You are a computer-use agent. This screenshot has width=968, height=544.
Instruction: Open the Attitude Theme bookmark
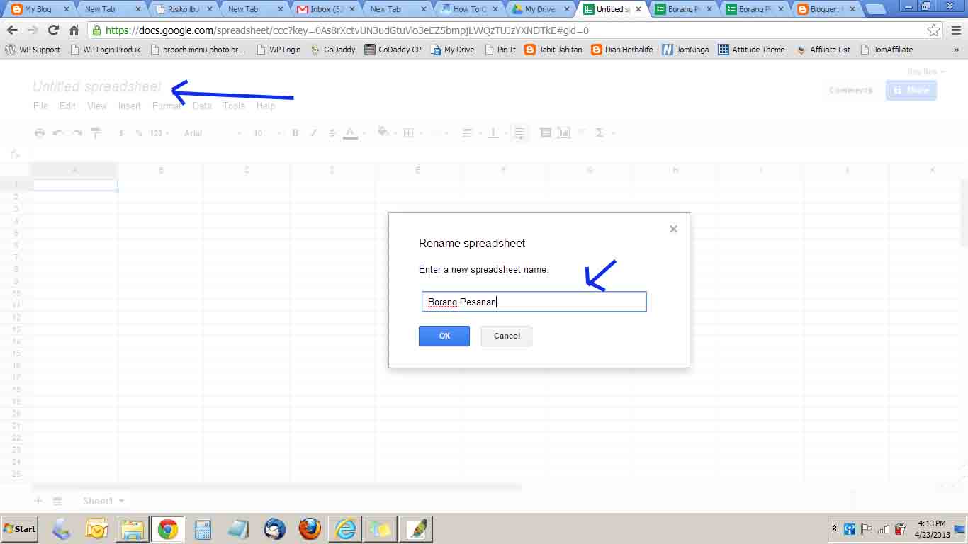click(x=752, y=50)
